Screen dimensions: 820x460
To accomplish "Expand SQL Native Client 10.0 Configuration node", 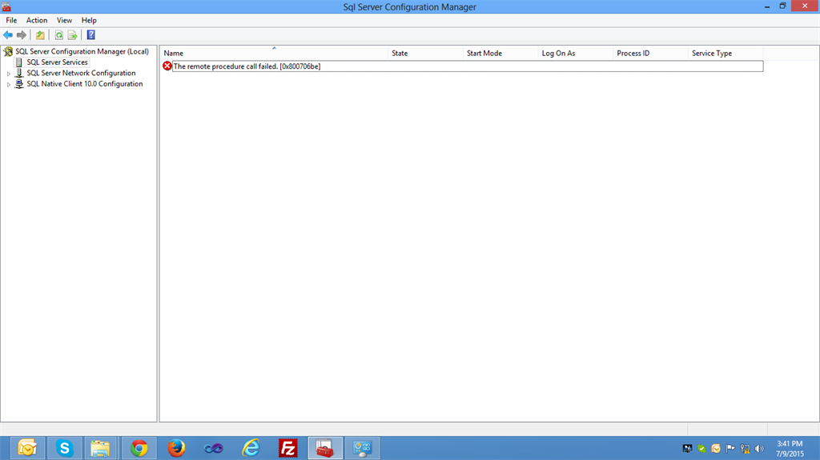I will pos(8,84).
